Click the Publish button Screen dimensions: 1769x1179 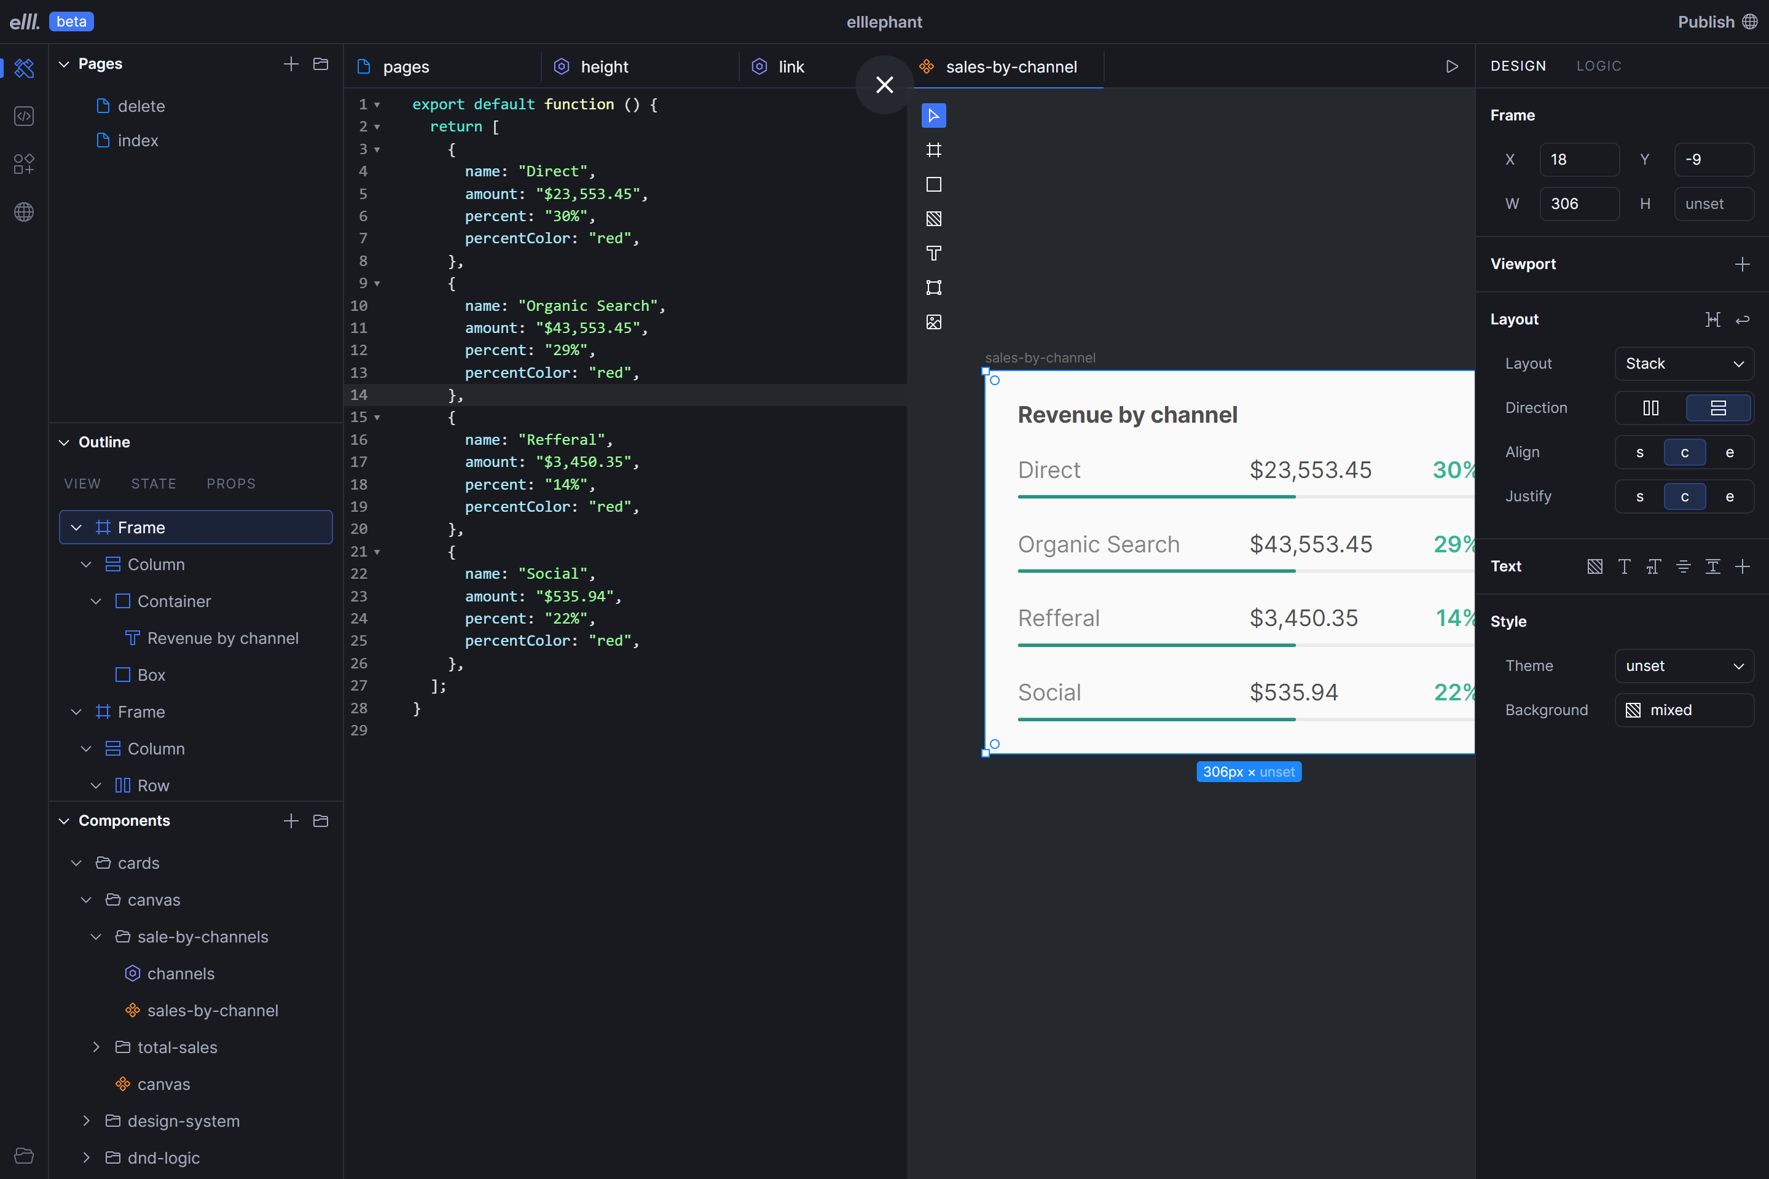[1717, 22]
